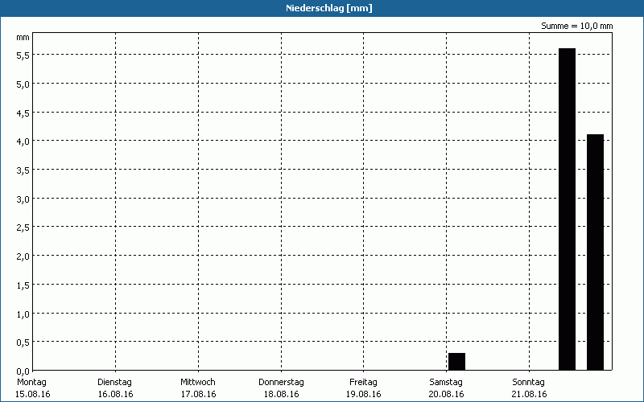Viewport: 644px width, 402px height.
Task: Click the 3,0 y-axis value
Action: [23, 199]
